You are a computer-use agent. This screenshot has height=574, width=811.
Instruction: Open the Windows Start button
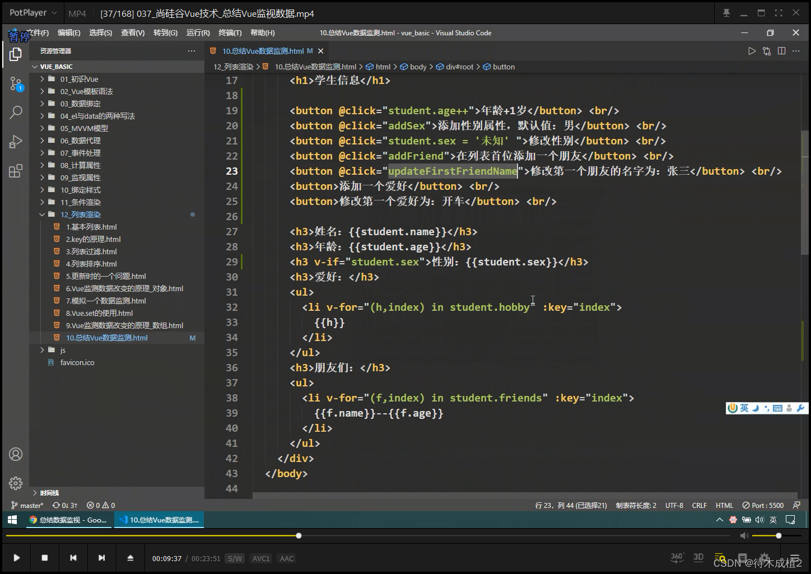(12, 520)
